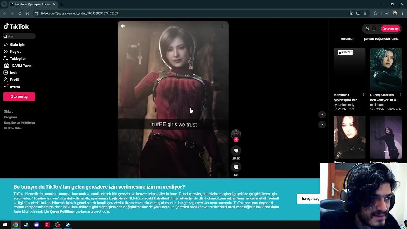Open the tab search dropdown arrow
Image resolution: width=407 pixels, height=229 pixels.
tap(4, 4)
